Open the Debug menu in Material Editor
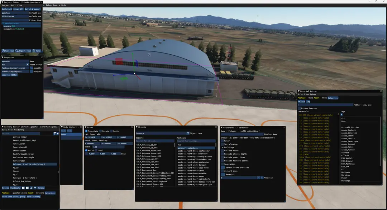The image size is (387, 210). [x=313, y=94]
